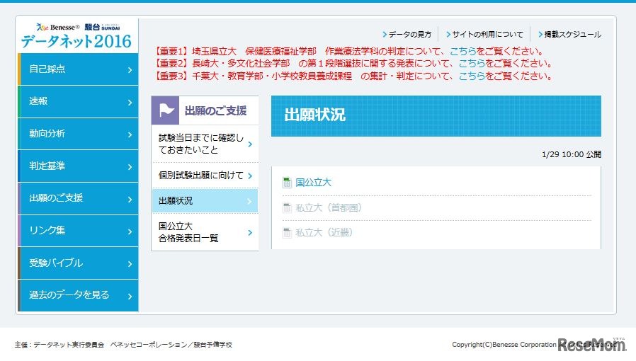Open 国公立大 合格発表日一覧 submenu item
636x361 pixels.
point(204,232)
